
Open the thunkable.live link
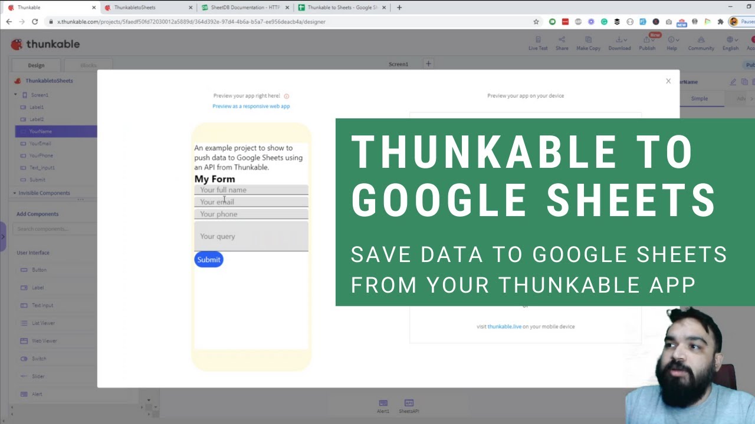click(504, 326)
